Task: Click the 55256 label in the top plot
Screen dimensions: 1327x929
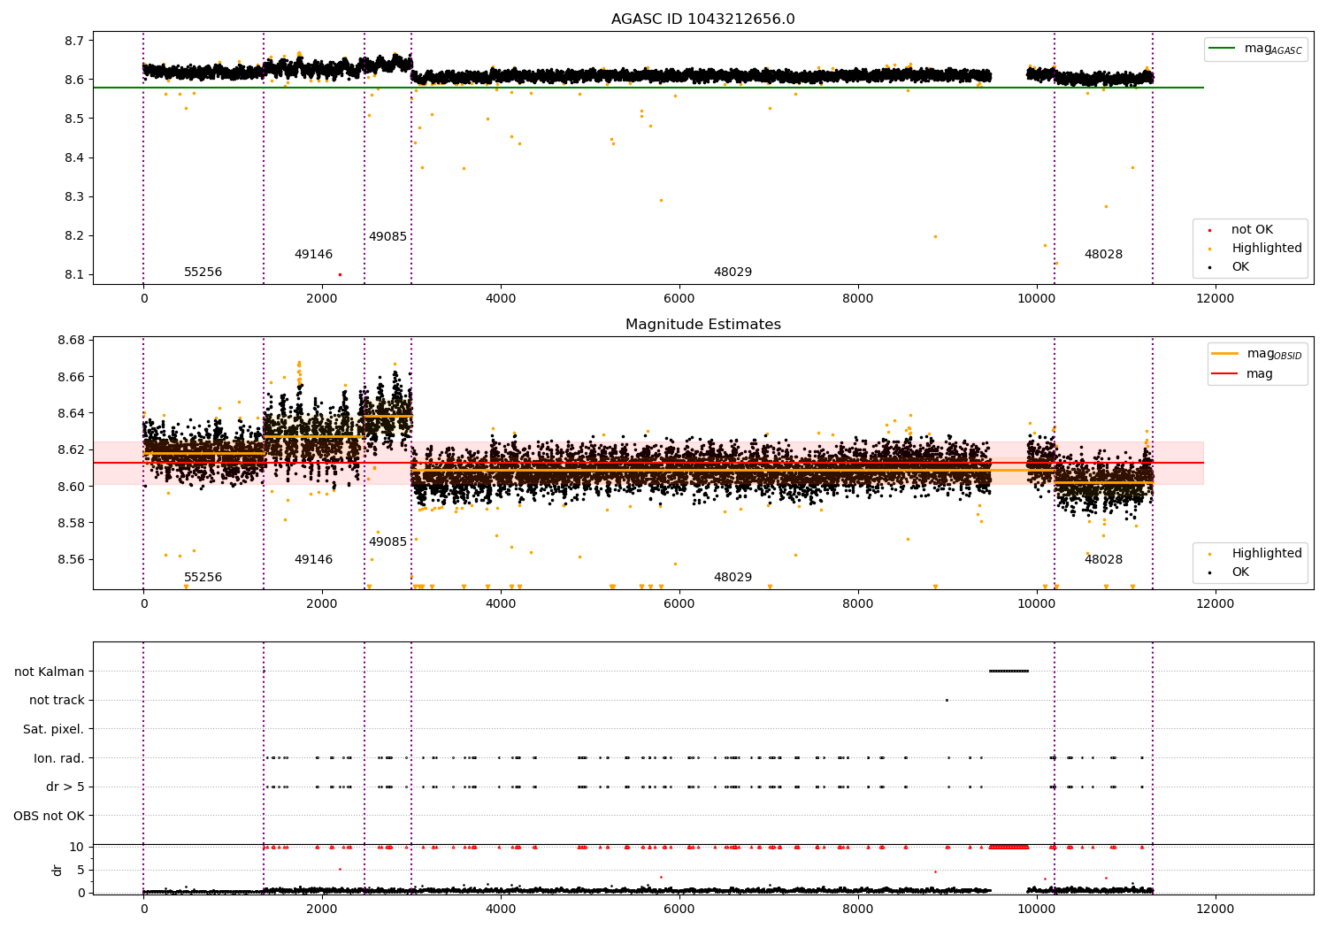Action: (203, 273)
